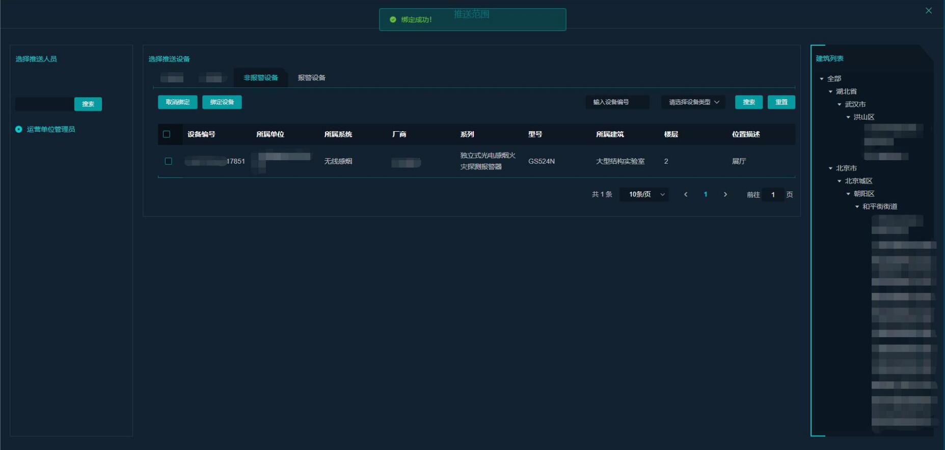This screenshot has height=450, width=945.
Task: Go to next page arrow
Action: (x=725, y=194)
